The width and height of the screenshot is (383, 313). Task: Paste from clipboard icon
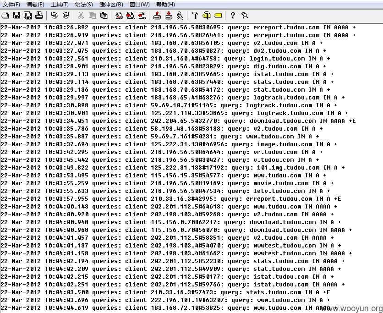pyautogui.click(x=104, y=16)
